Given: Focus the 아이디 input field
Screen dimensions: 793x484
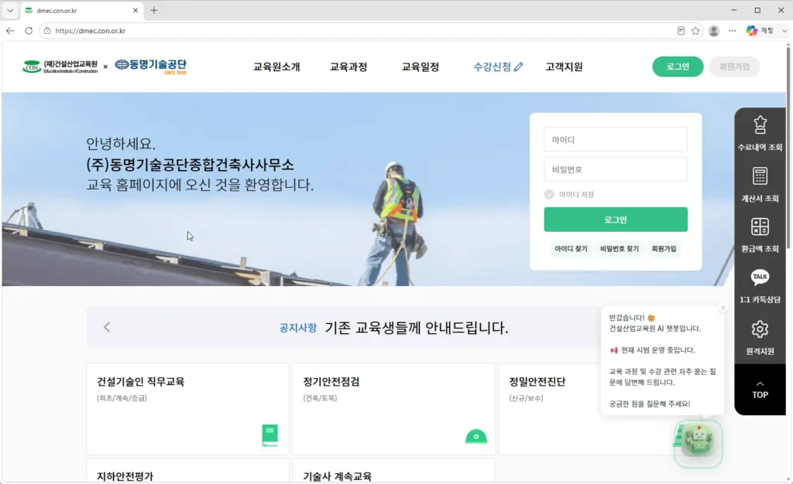Looking at the screenshot, I should [x=616, y=140].
